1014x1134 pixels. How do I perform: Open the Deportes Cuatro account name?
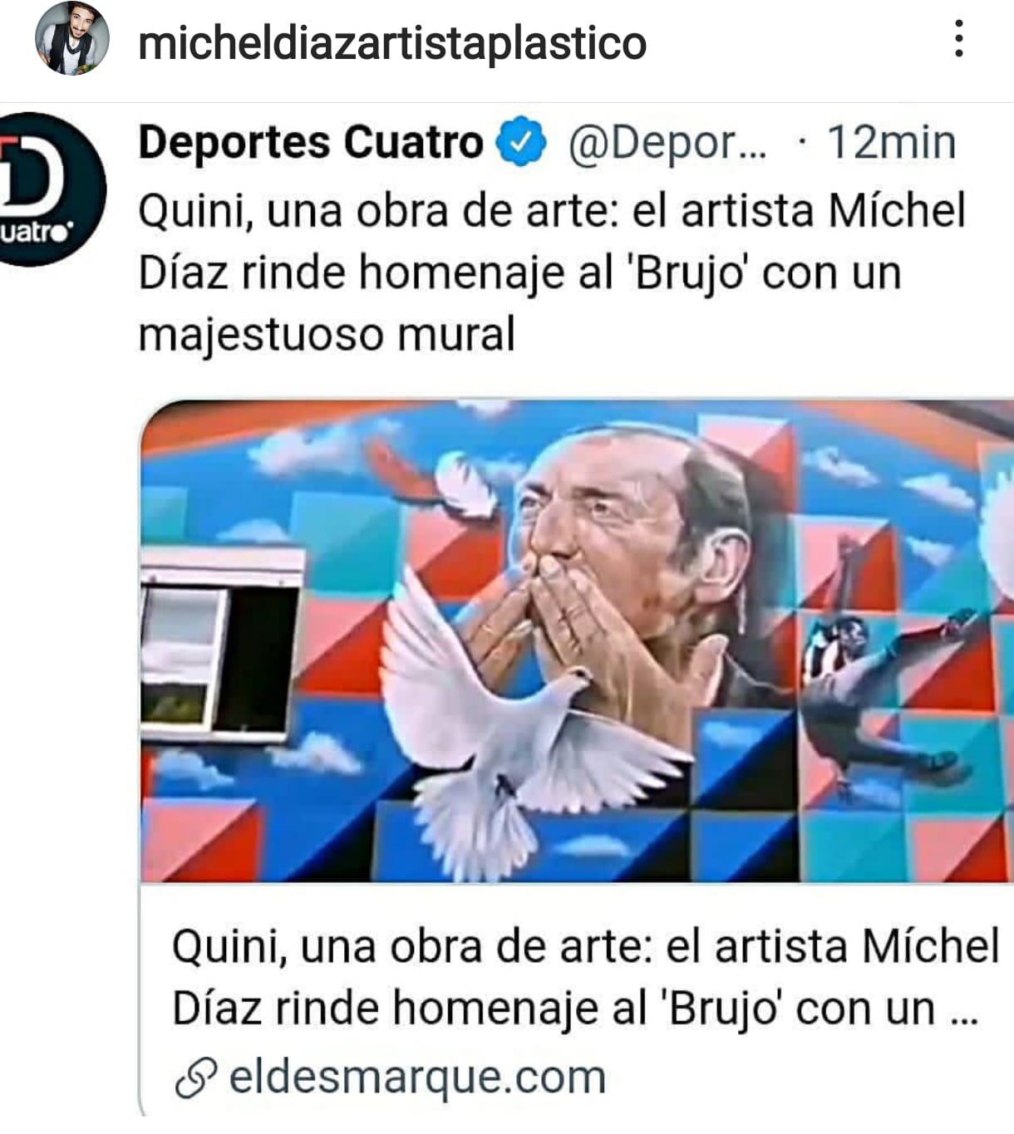[x=311, y=142]
